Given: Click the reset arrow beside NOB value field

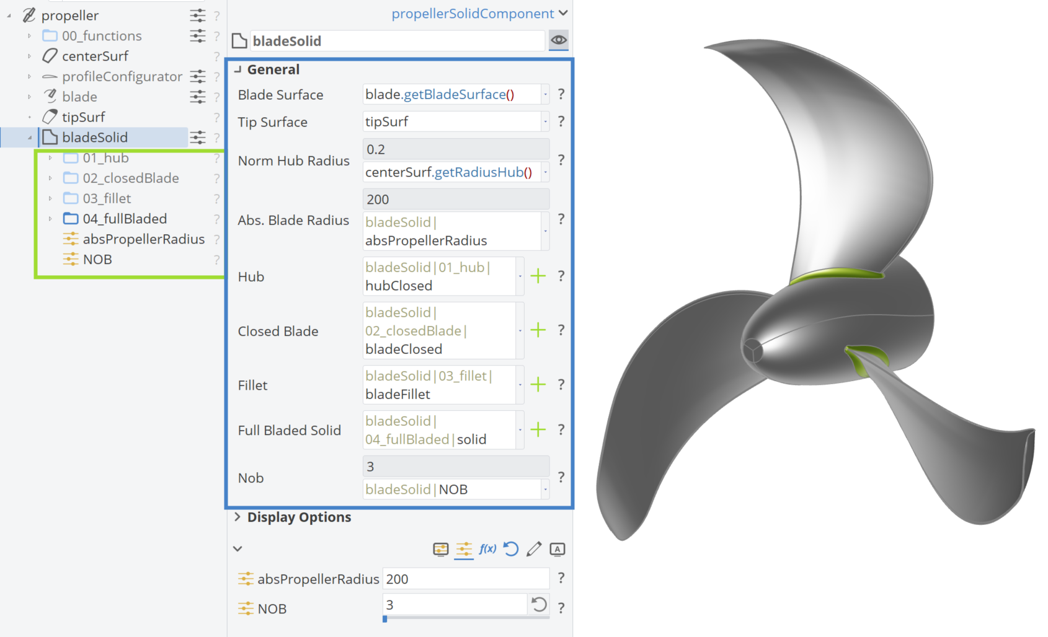Looking at the screenshot, I should 539,604.
